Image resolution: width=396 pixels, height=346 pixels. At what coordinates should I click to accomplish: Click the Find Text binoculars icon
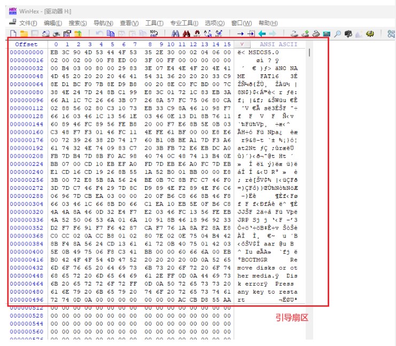175,34
